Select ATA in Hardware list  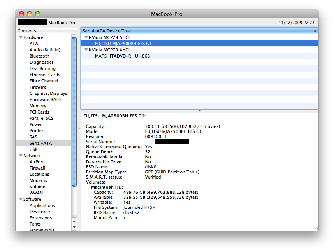(34, 44)
